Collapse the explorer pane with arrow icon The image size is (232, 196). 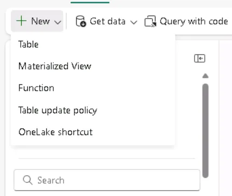pyautogui.click(x=199, y=58)
